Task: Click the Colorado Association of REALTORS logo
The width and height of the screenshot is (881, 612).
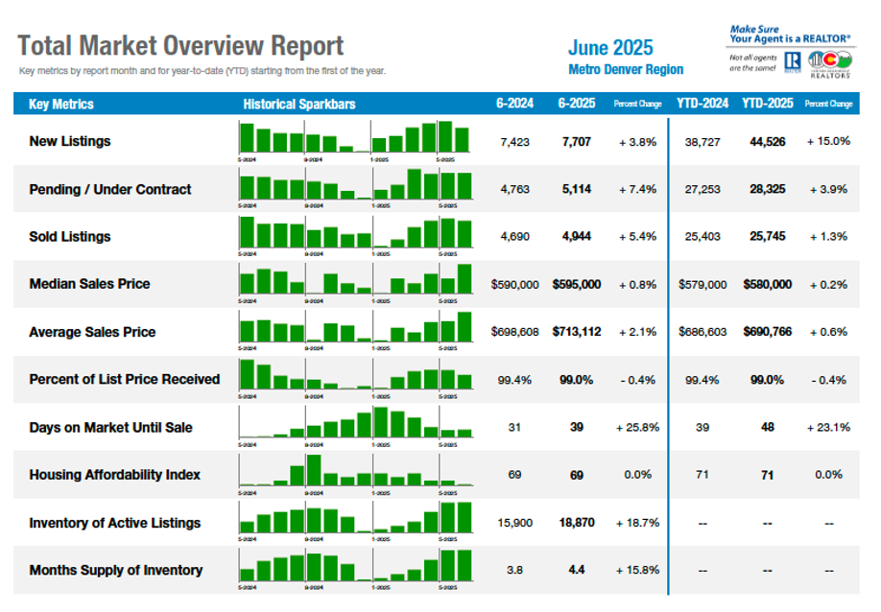Action: [829, 62]
